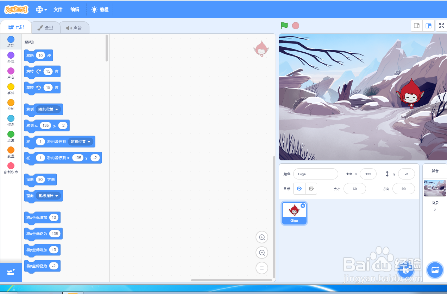Click the sprite x coordinate field

click(x=368, y=174)
